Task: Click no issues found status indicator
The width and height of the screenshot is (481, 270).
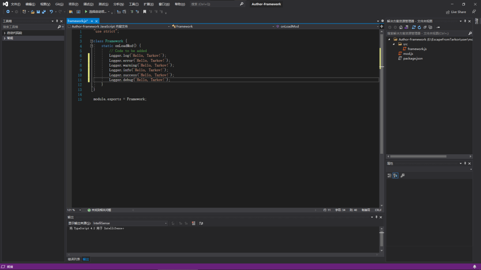Action: pyautogui.click(x=100, y=210)
